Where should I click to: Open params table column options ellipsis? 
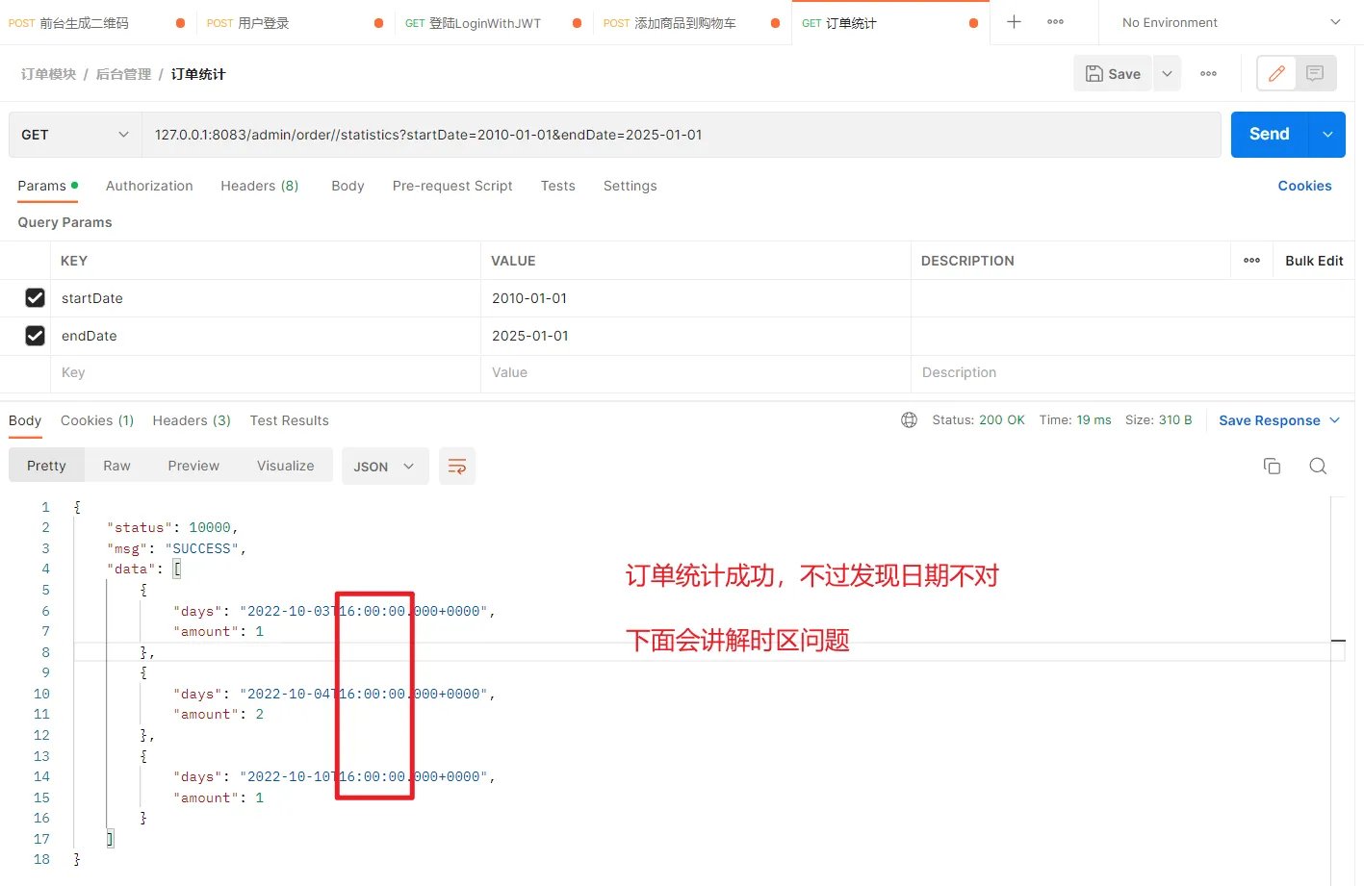click(x=1251, y=261)
